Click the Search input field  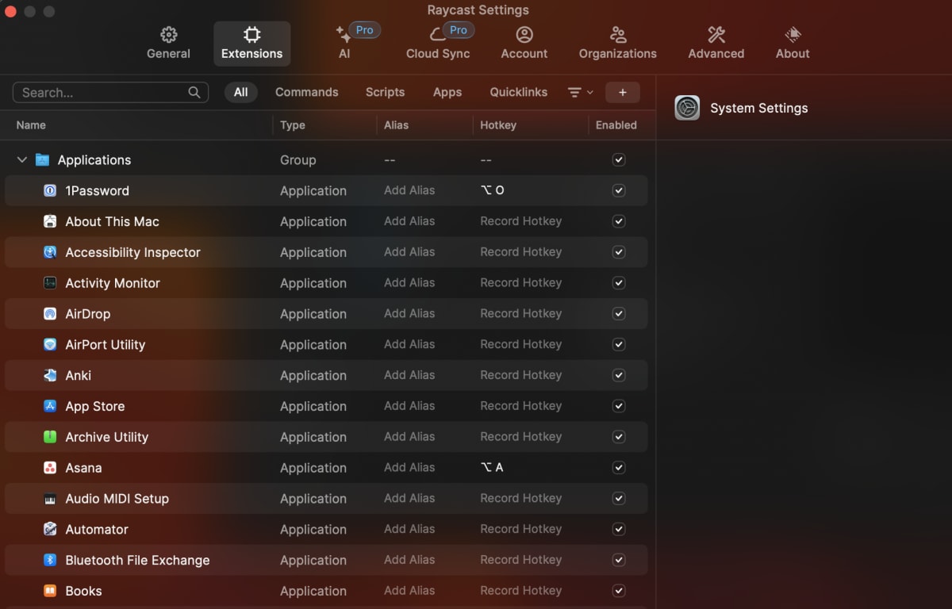point(110,92)
